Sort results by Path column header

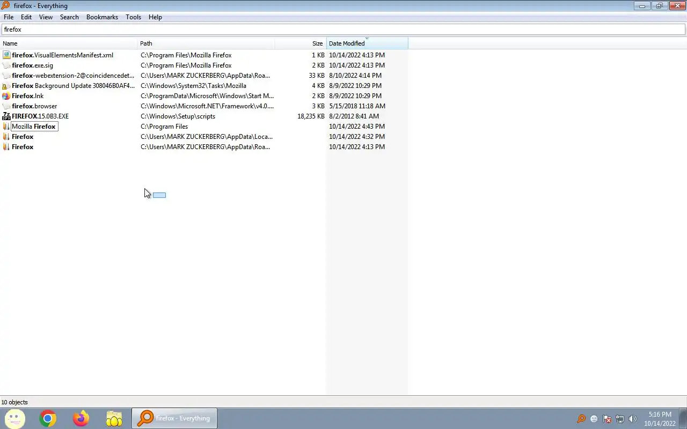pos(206,43)
